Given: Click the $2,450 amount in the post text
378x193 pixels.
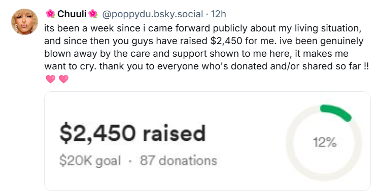Looking at the screenshot, I should click(226, 41).
